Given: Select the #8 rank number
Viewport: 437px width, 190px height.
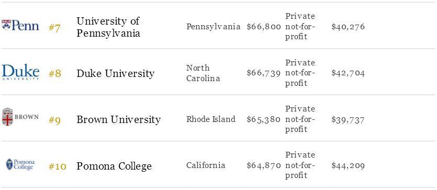Looking at the screenshot, I should coord(54,74).
